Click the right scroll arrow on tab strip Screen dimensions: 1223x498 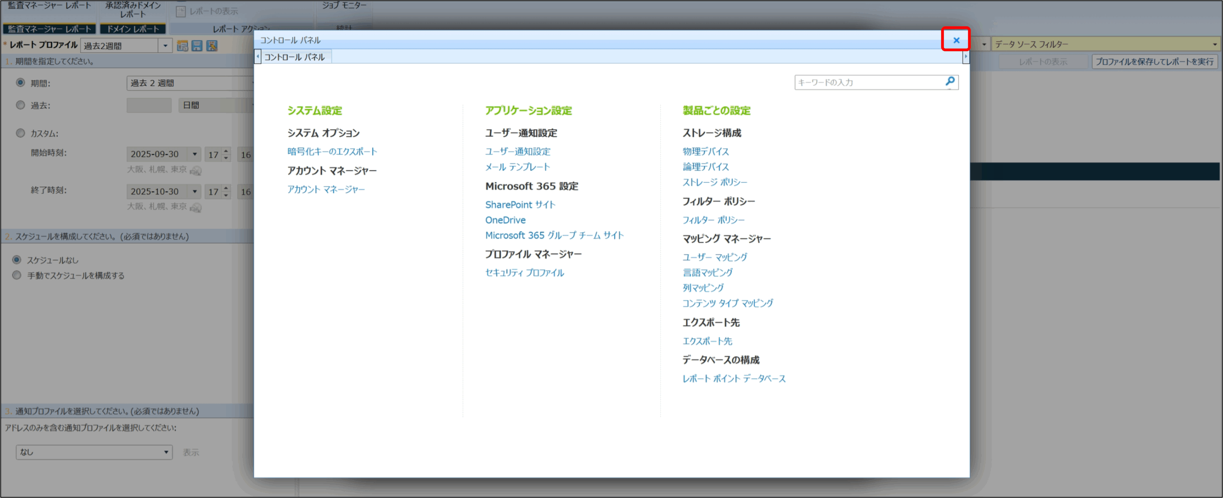click(x=966, y=57)
